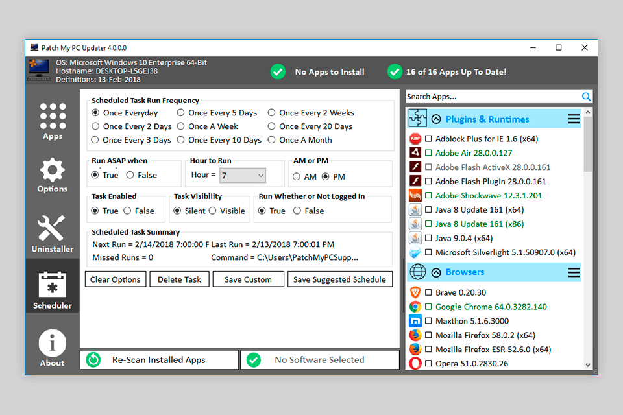
Task: Open the Options gear section
Action: [x=53, y=174]
